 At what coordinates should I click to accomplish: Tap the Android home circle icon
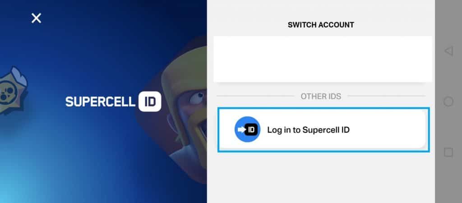(x=448, y=101)
